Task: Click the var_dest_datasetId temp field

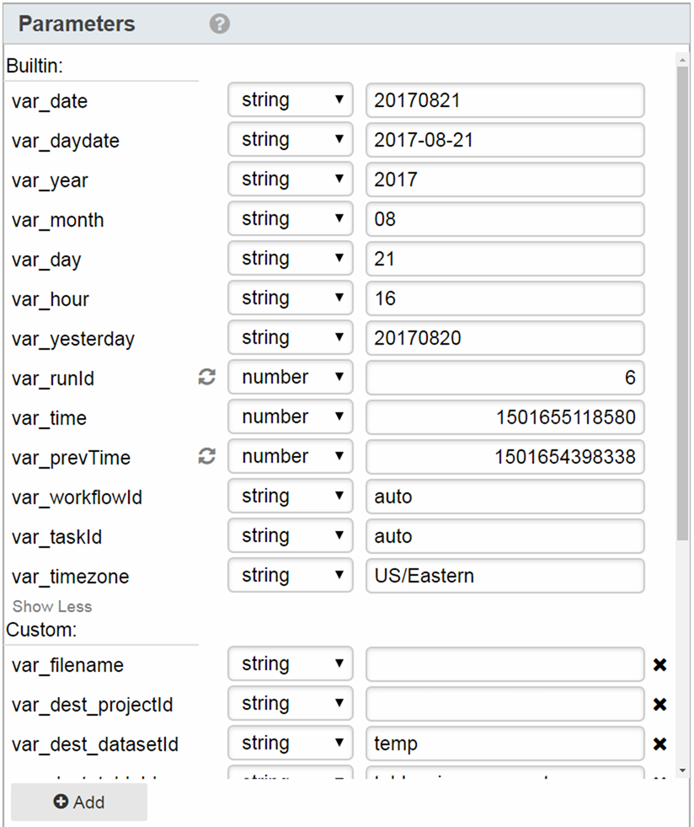Action: pos(504,744)
